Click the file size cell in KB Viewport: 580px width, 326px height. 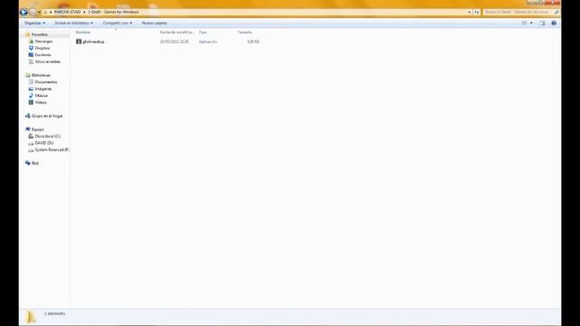253,42
